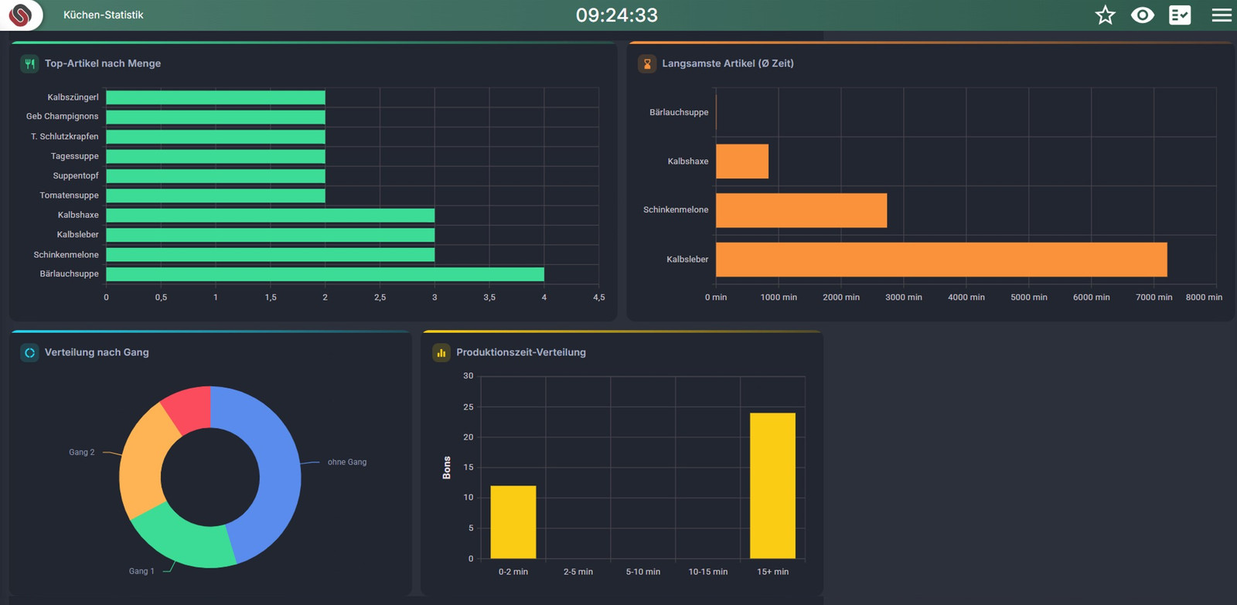
Task: Click the orange Gang 2 donut segment
Action: [x=141, y=462]
